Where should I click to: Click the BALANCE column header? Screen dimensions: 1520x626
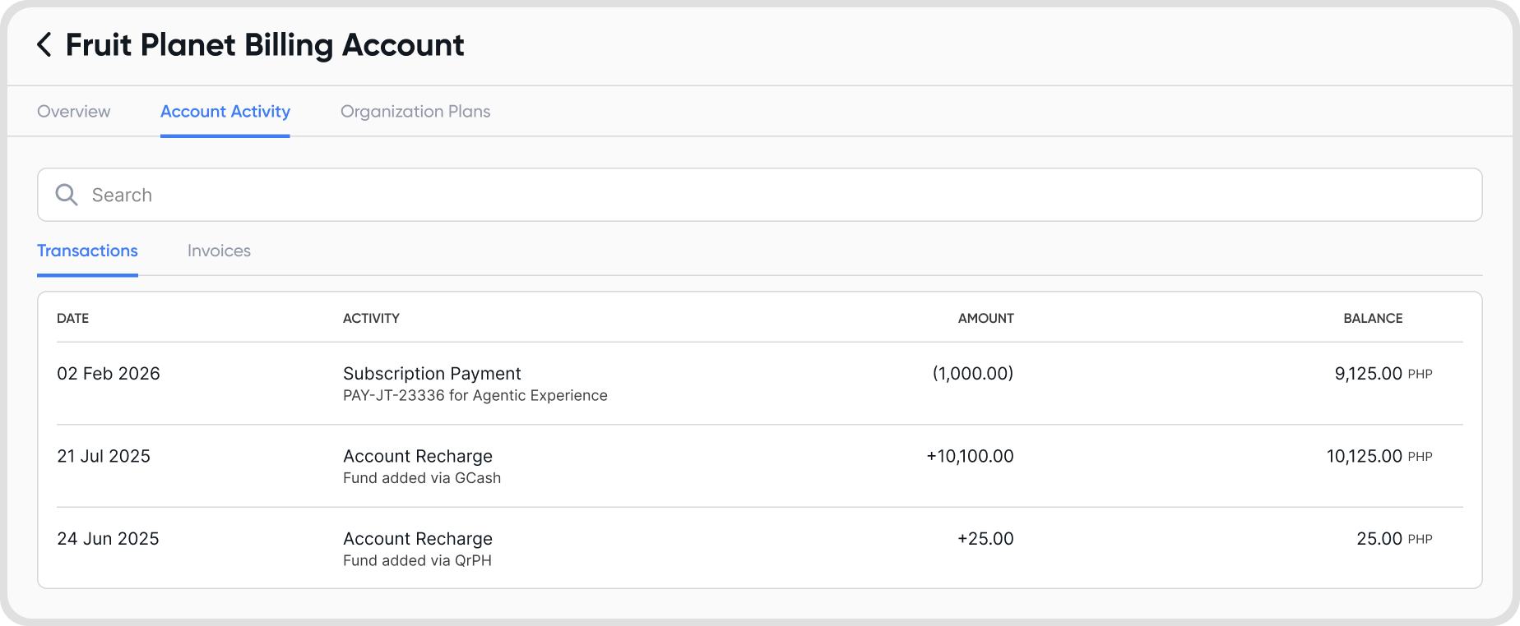pos(1373,319)
